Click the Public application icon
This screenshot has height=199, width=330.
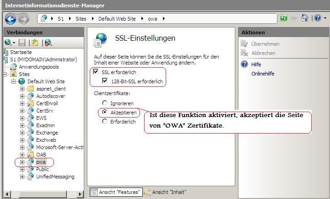tap(31, 169)
